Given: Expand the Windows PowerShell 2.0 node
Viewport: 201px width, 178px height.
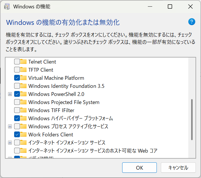Looking at the screenshot, I should [x=10, y=94].
